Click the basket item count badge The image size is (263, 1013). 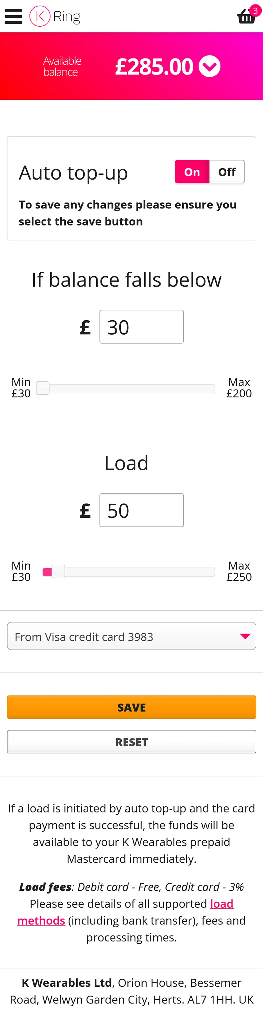[255, 10]
